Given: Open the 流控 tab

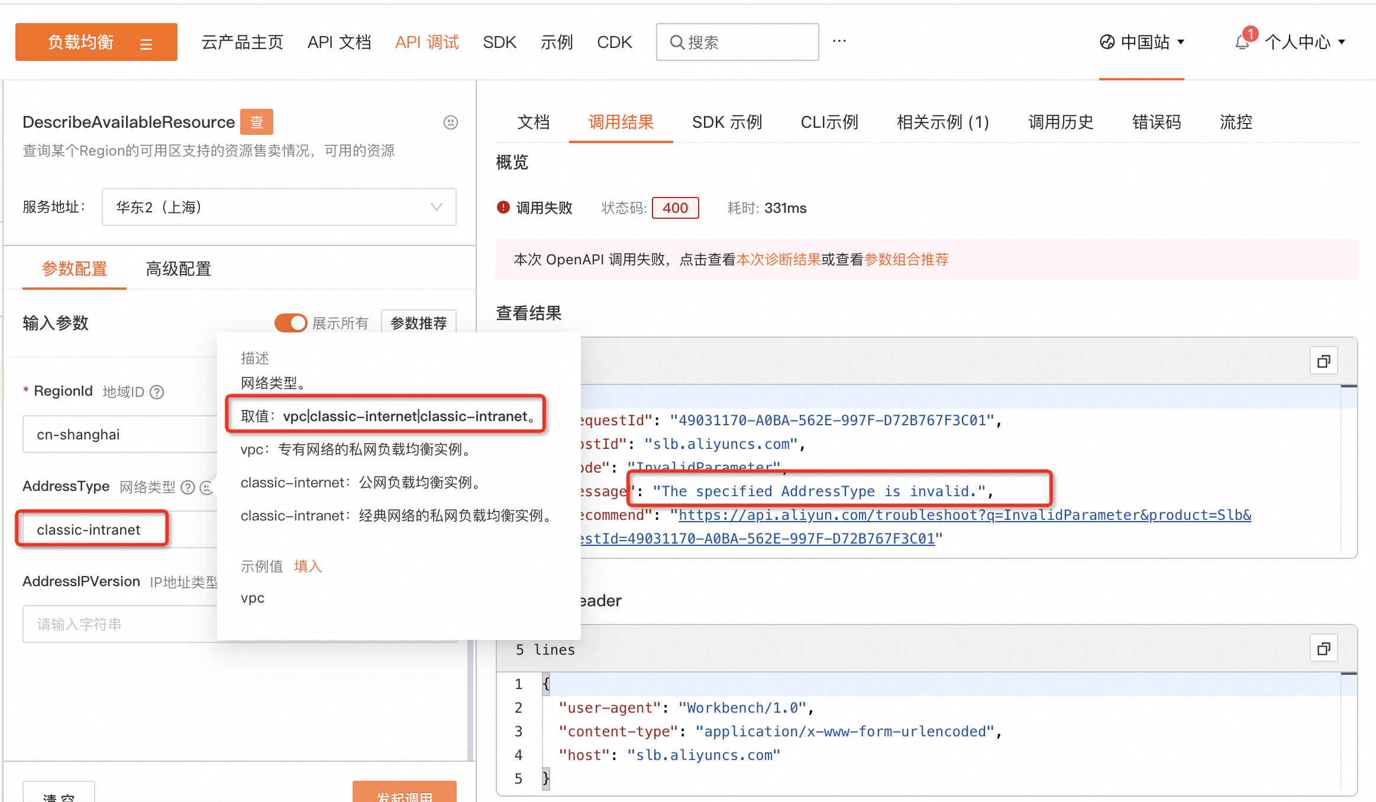Looking at the screenshot, I should pos(1236,122).
